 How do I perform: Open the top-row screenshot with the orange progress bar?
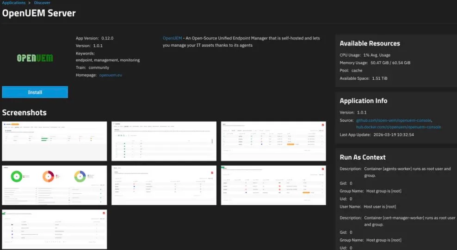coord(273,141)
